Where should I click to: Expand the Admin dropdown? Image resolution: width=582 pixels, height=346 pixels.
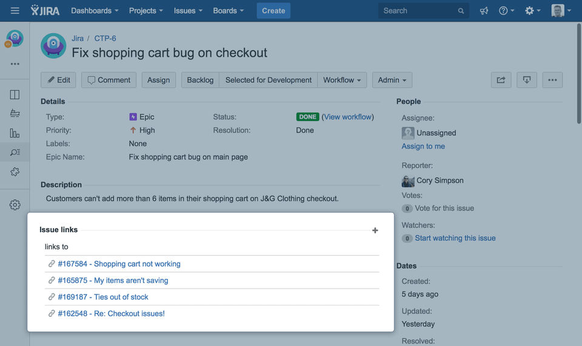tap(392, 80)
